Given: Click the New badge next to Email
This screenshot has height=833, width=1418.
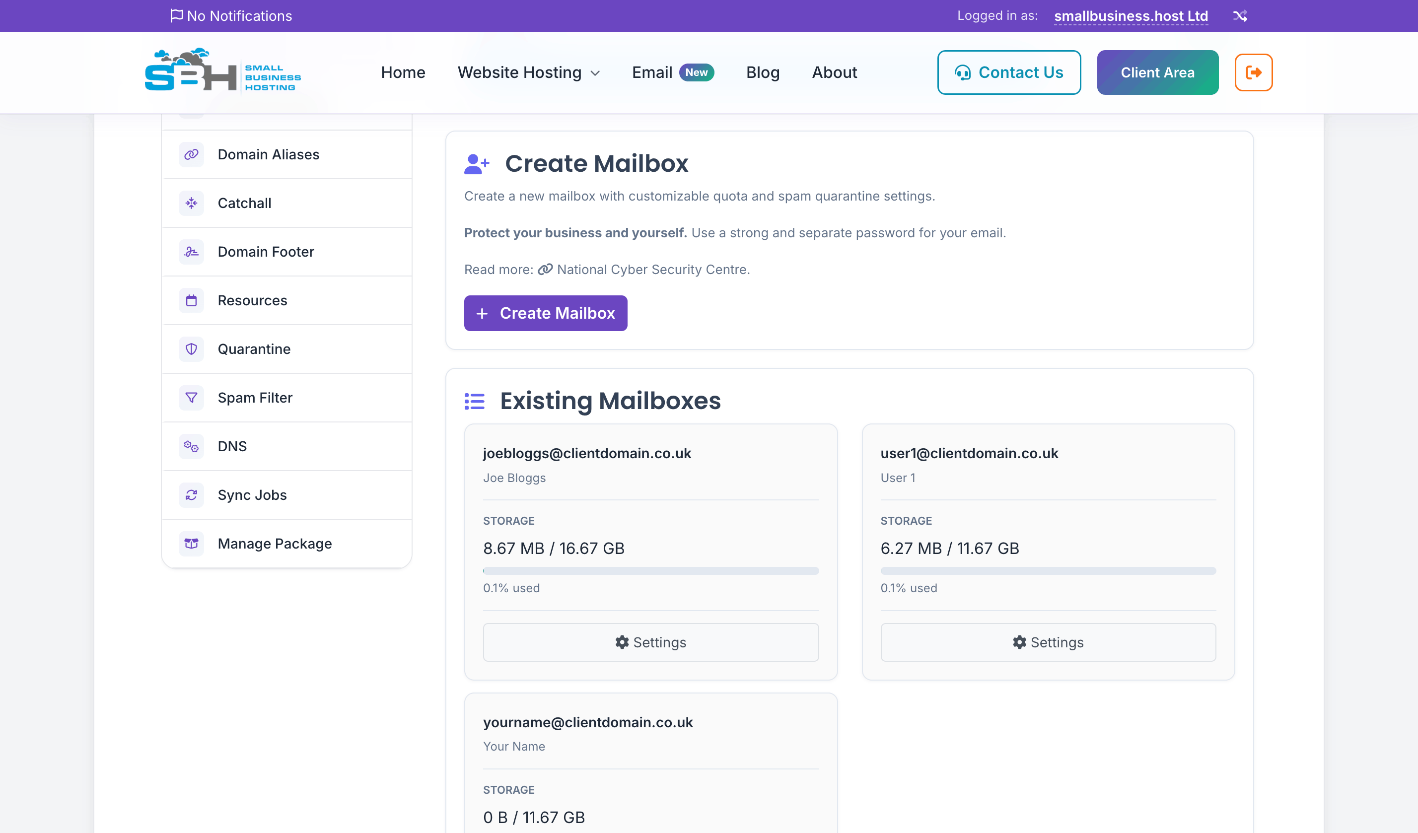Looking at the screenshot, I should click(696, 72).
